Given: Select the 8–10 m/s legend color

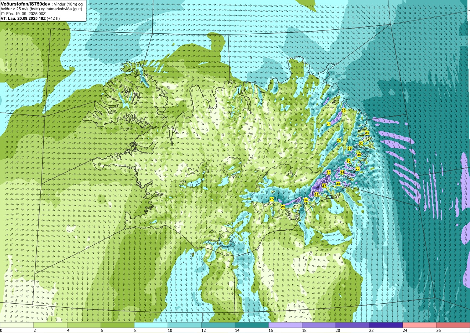Looking at the screenshot, I should click(151, 325).
